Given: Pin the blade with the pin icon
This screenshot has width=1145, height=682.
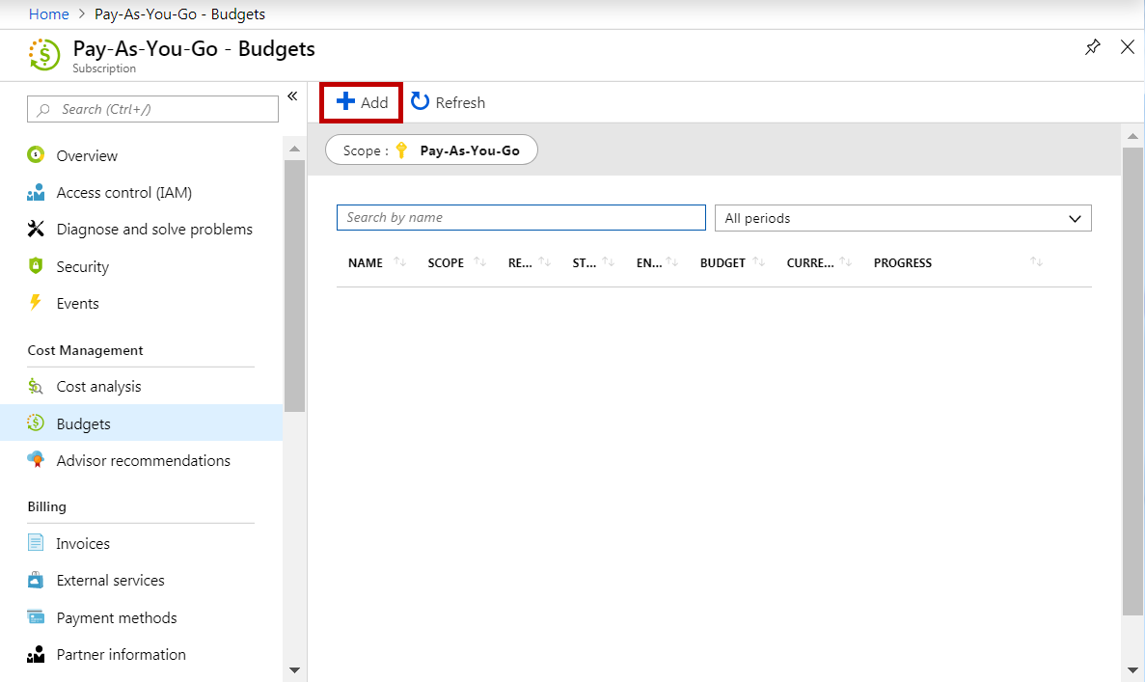Looking at the screenshot, I should (1092, 47).
